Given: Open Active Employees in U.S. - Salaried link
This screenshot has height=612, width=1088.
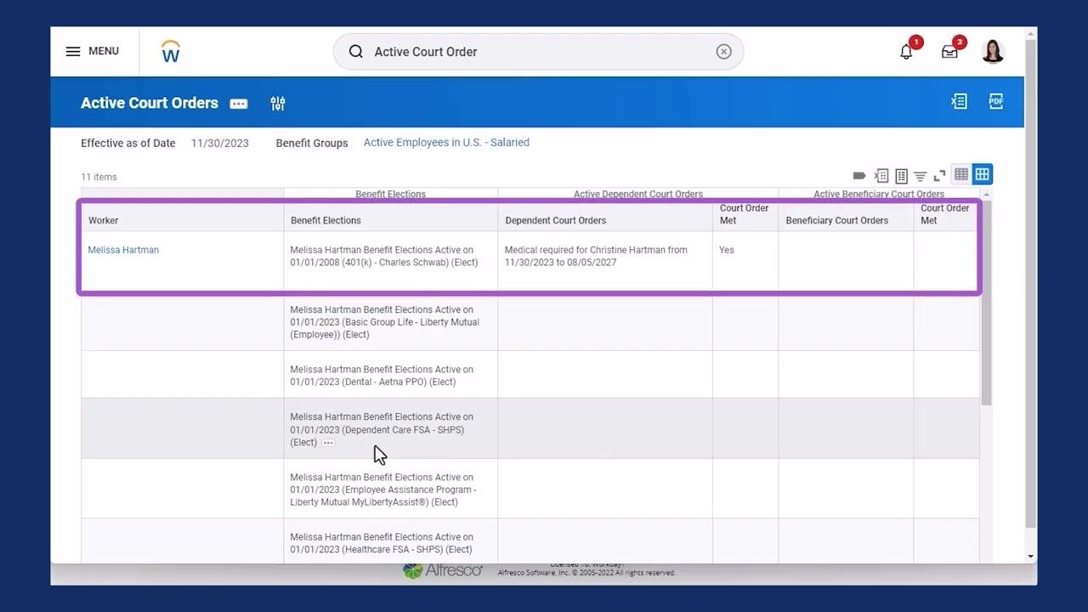Looking at the screenshot, I should tap(446, 143).
